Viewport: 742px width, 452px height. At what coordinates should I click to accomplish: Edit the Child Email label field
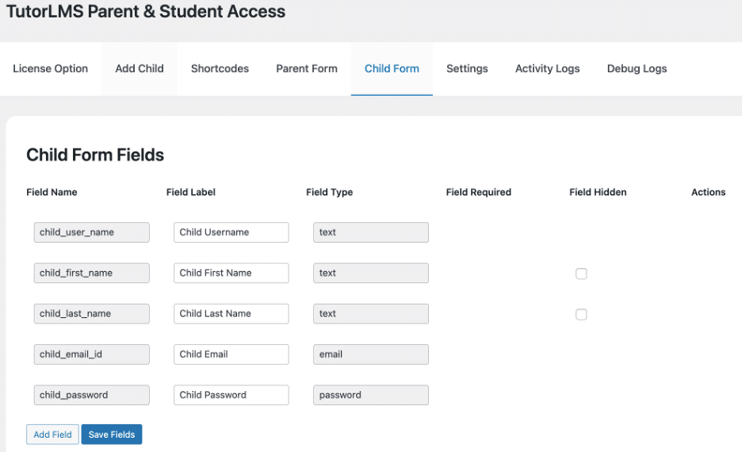231,354
